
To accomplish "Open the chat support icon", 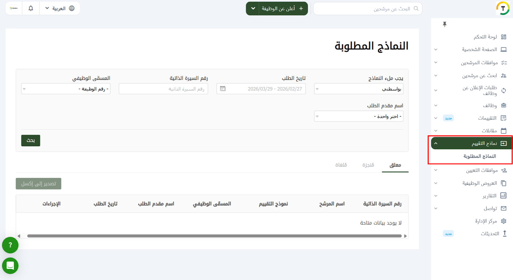I will pos(10,266).
